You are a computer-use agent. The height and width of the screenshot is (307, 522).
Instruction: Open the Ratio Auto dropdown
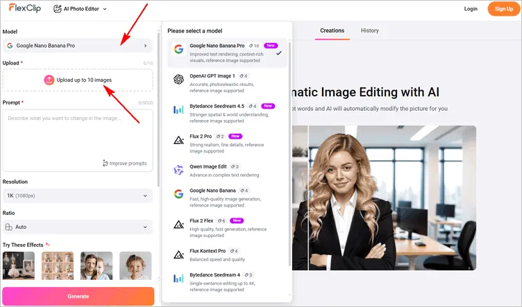(78, 227)
